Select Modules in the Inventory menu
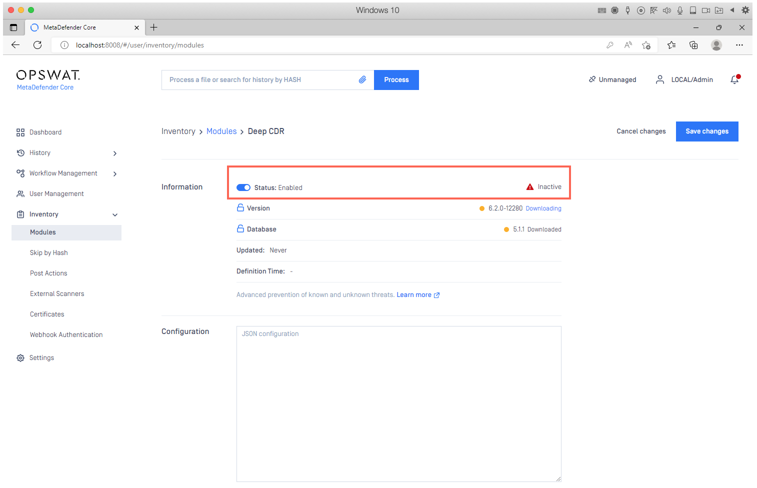This screenshot has height=488, width=757. (66, 232)
